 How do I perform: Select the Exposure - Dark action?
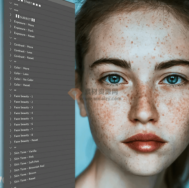point(24,29)
